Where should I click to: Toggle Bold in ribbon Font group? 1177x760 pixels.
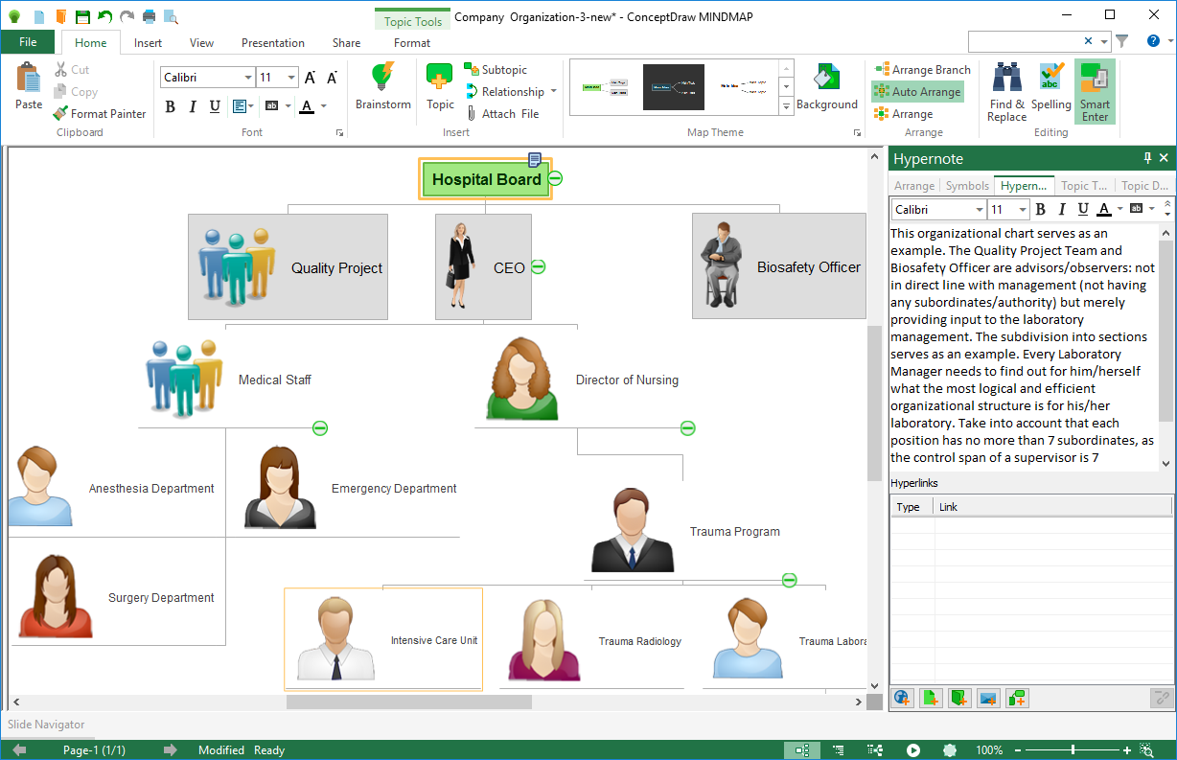(x=171, y=106)
